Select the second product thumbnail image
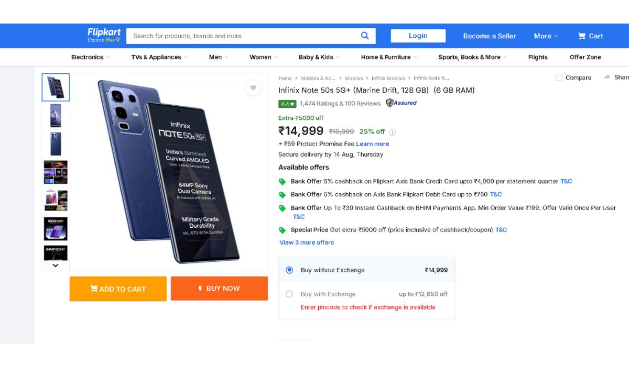Screen dimensions: 629x377 (x=56, y=115)
